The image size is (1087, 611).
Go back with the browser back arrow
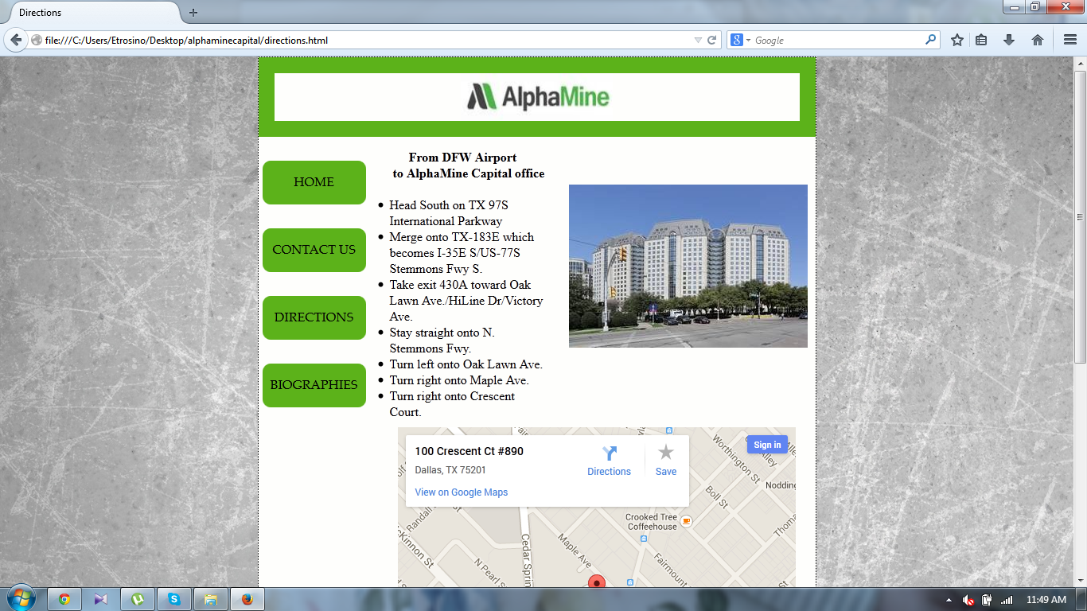point(16,40)
